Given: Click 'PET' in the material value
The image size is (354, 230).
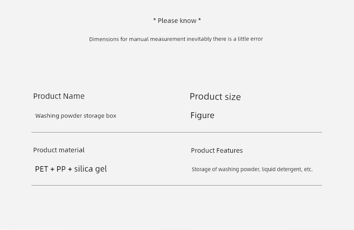Looking at the screenshot, I should [x=42, y=169].
